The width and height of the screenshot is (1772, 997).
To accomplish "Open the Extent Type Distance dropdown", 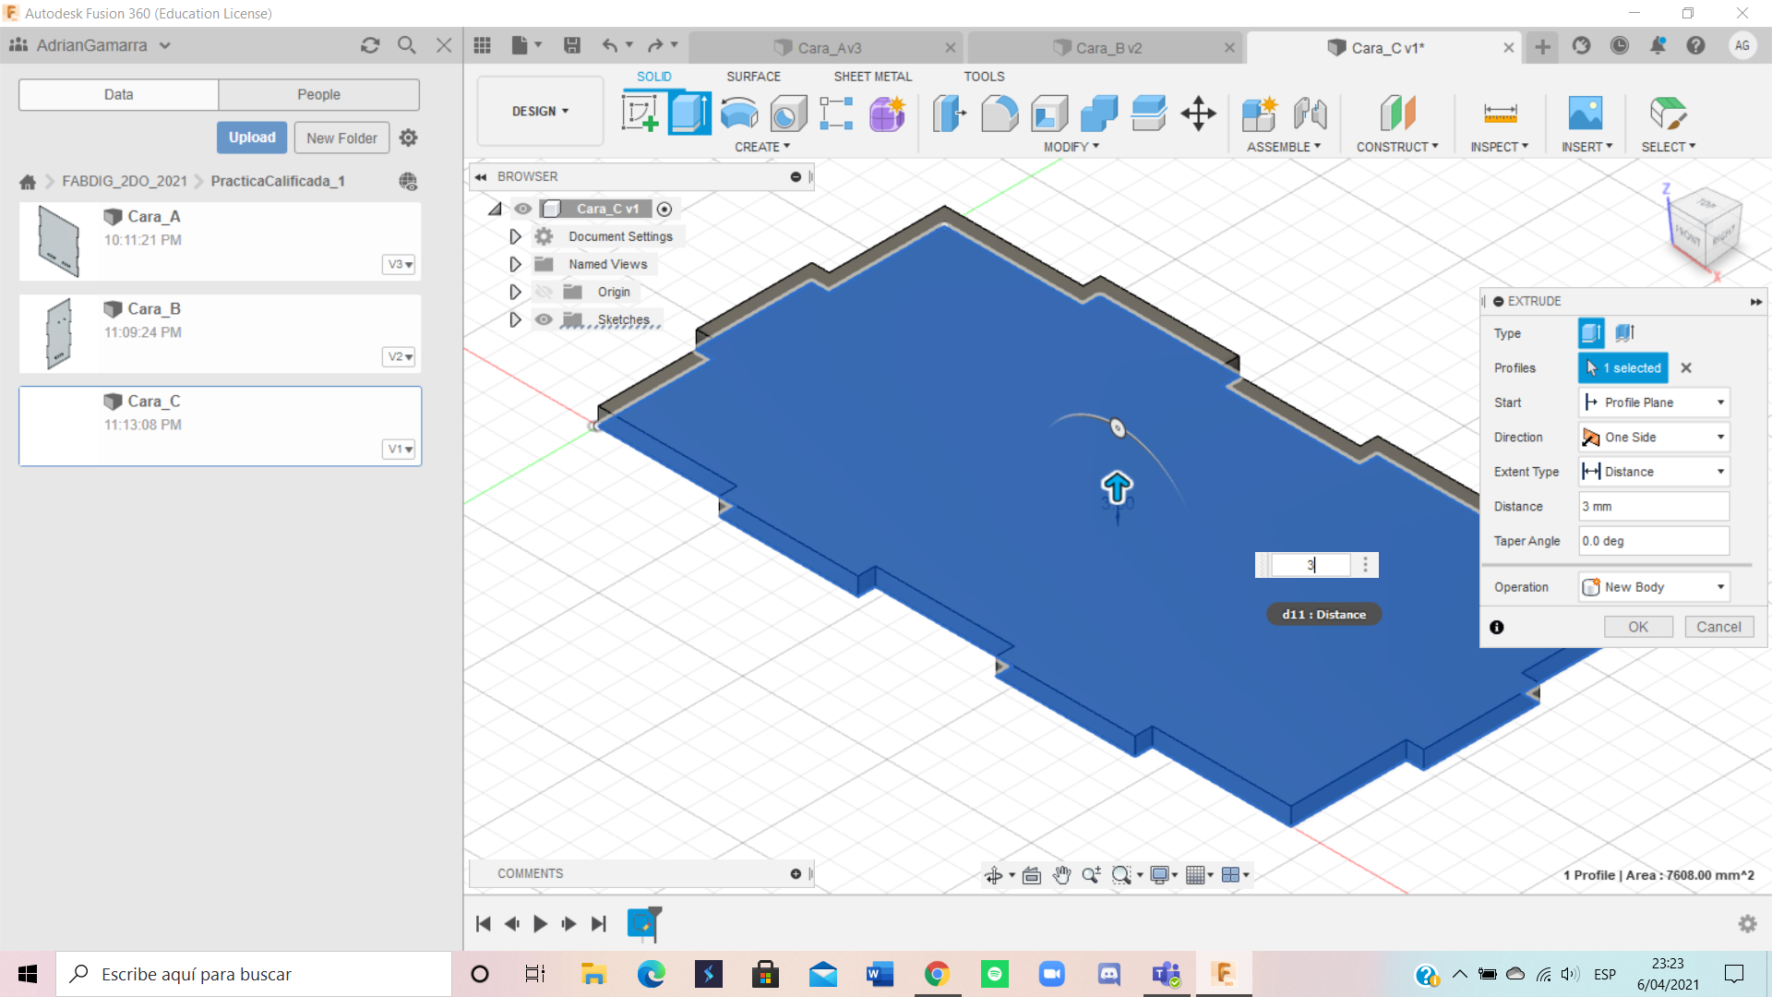I will tap(1654, 472).
